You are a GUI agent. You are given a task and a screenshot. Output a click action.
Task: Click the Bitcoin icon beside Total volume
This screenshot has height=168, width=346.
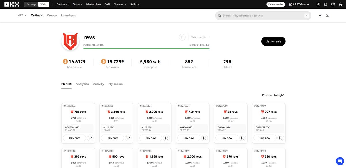65,61
